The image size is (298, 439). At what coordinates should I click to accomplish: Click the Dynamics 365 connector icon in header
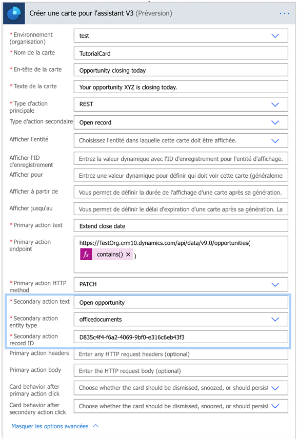pyautogui.click(x=14, y=13)
